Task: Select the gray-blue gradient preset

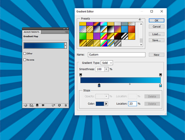Action: [x=125, y=24]
